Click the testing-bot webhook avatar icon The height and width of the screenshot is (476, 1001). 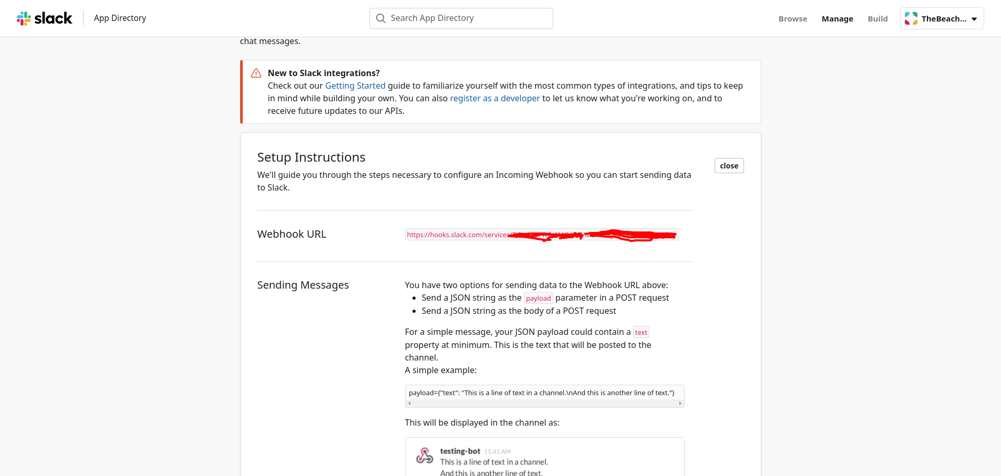click(x=425, y=456)
